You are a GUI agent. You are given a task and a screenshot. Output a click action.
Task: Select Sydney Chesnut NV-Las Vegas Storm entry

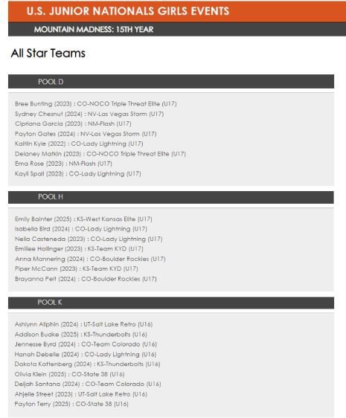pos(89,114)
